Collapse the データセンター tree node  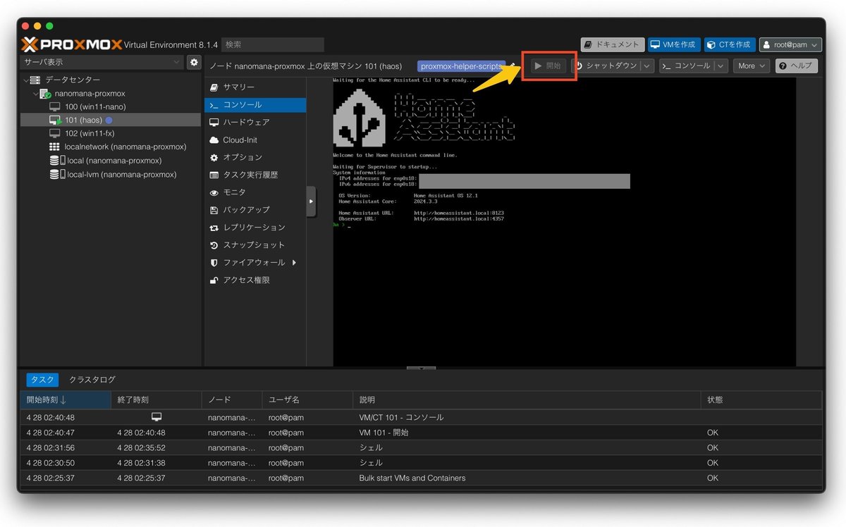tap(26, 80)
